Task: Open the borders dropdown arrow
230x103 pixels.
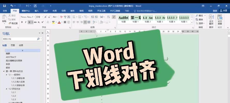Action: (110, 22)
